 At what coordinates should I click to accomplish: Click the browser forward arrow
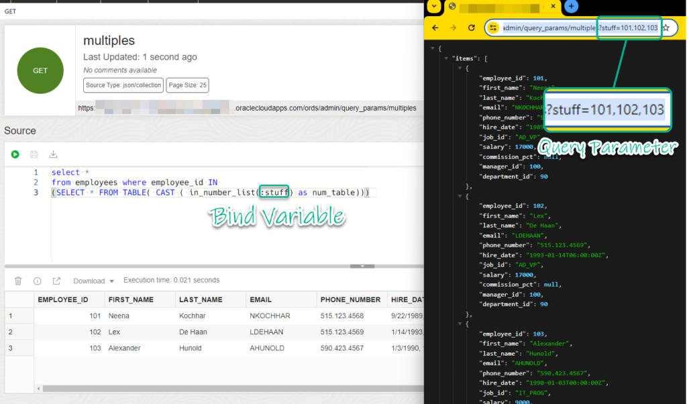454,27
